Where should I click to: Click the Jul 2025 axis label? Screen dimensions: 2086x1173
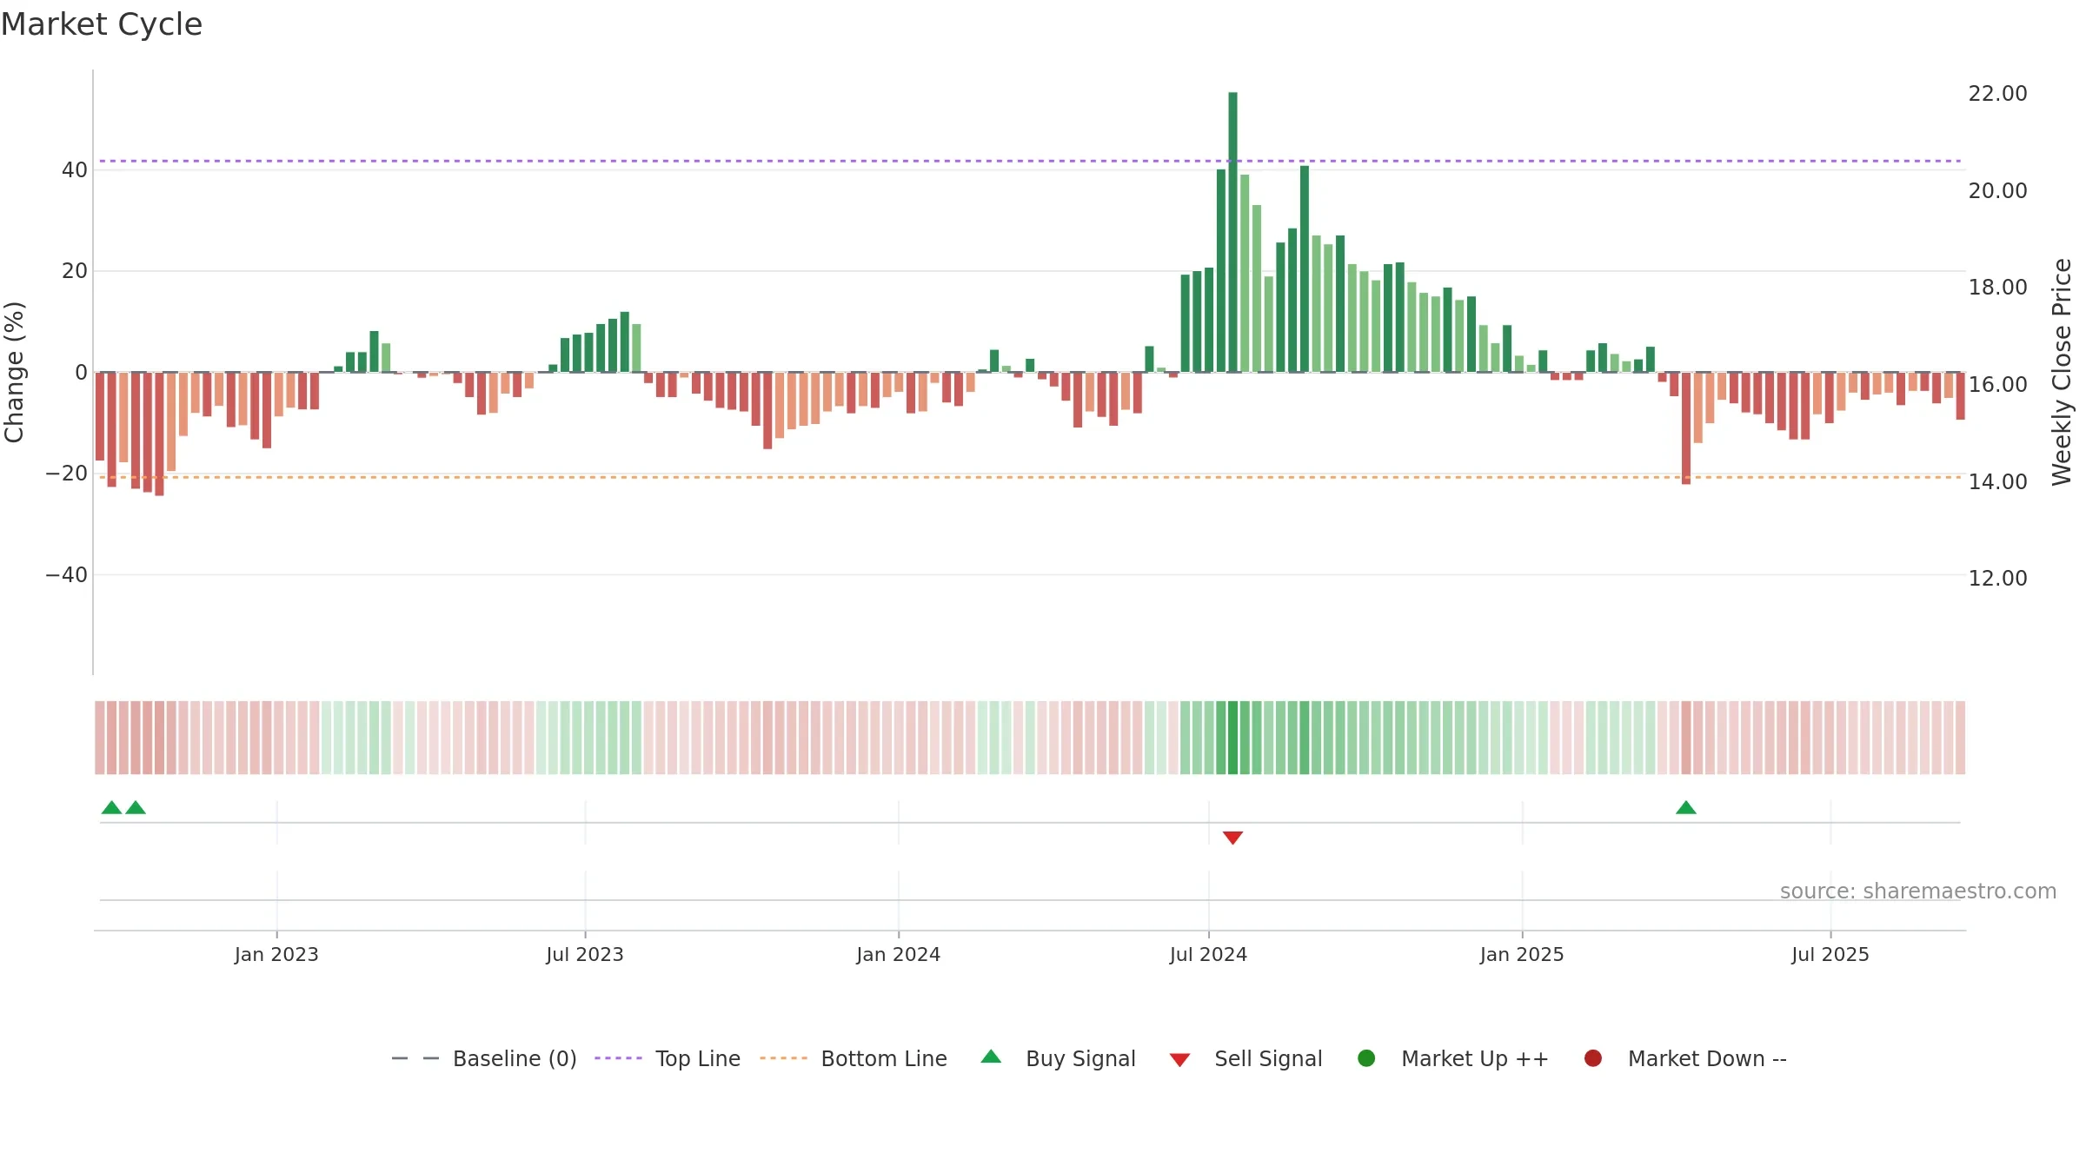[x=1830, y=955]
